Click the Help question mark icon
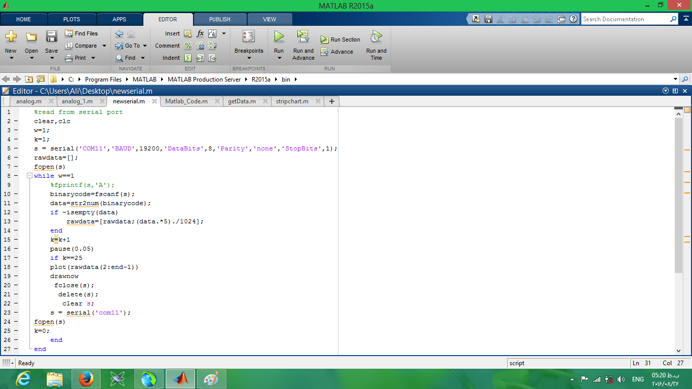The image size is (692, 389). tap(573, 19)
